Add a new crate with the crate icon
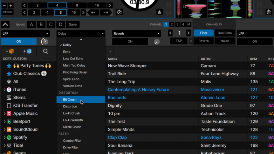The width and height of the screenshot is (274, 154). coord(10,51)
